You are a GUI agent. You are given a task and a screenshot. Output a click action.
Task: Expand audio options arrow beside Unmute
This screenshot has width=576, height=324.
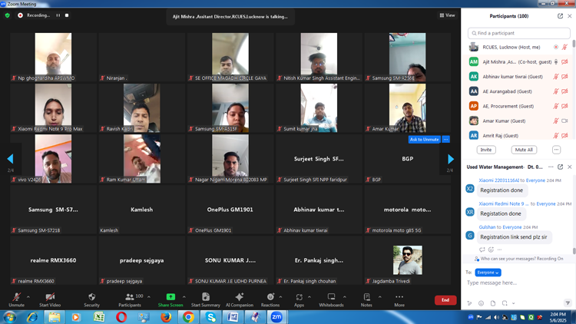[28, 297]
